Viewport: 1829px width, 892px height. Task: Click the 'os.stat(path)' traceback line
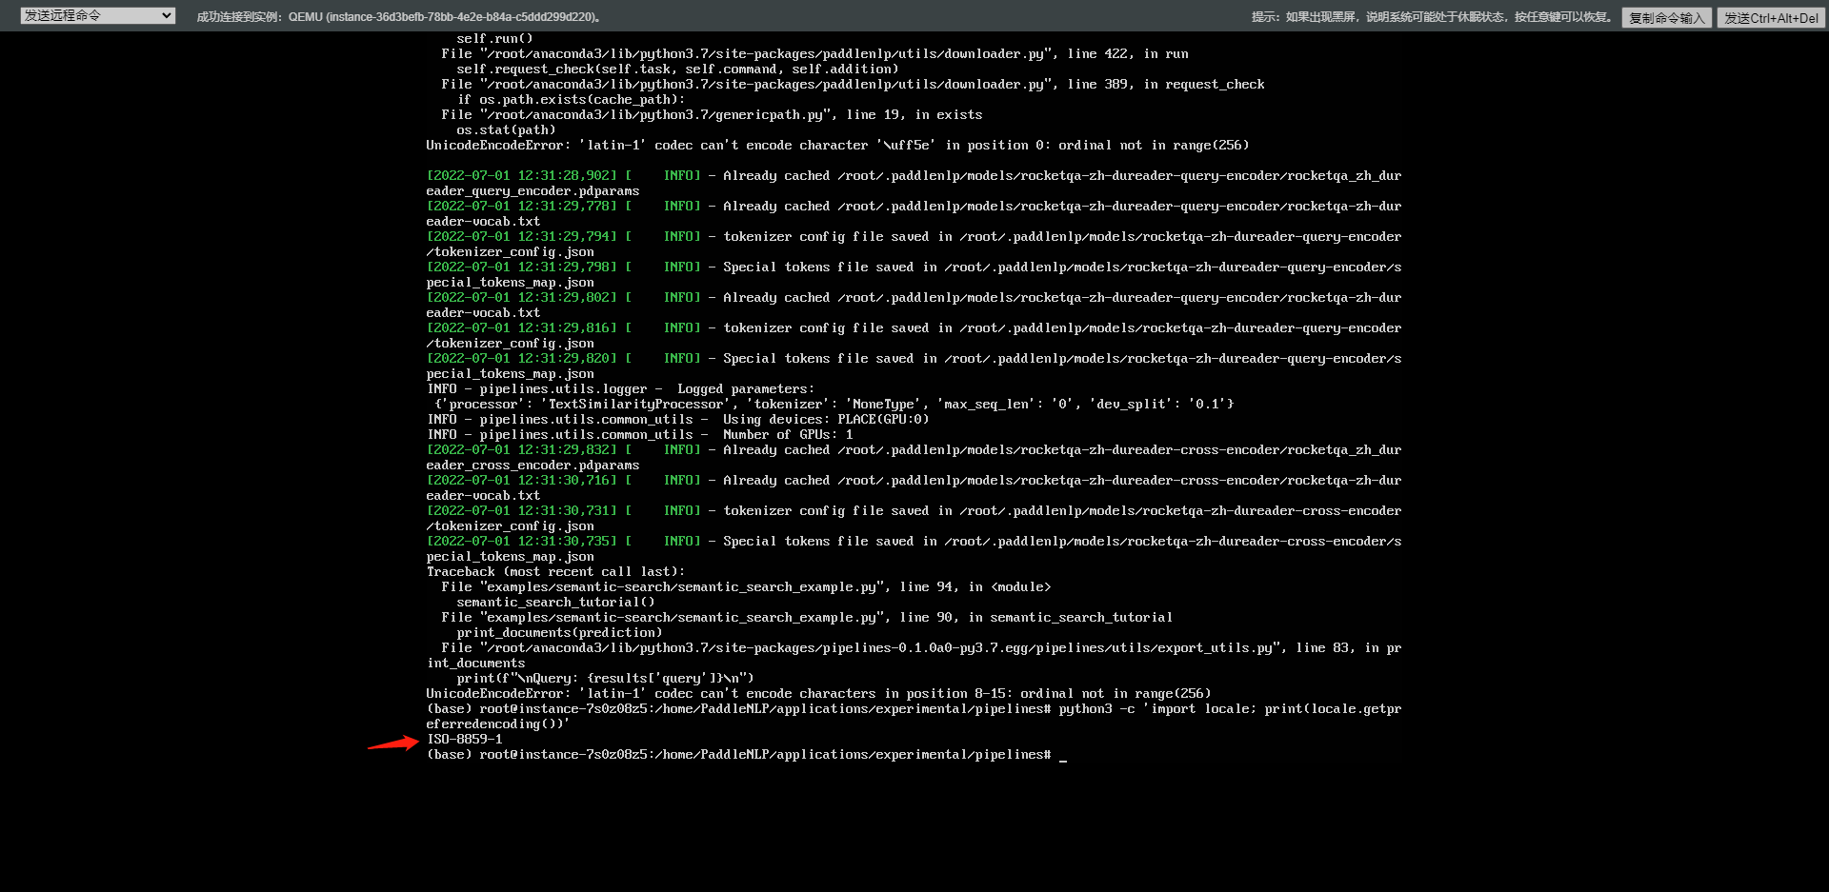click(x=506, y=130)
